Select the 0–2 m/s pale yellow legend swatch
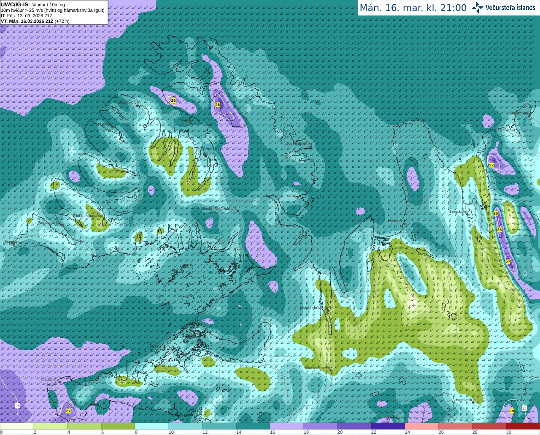The width and height of the screenshot is (540, 435). (17, 426)
